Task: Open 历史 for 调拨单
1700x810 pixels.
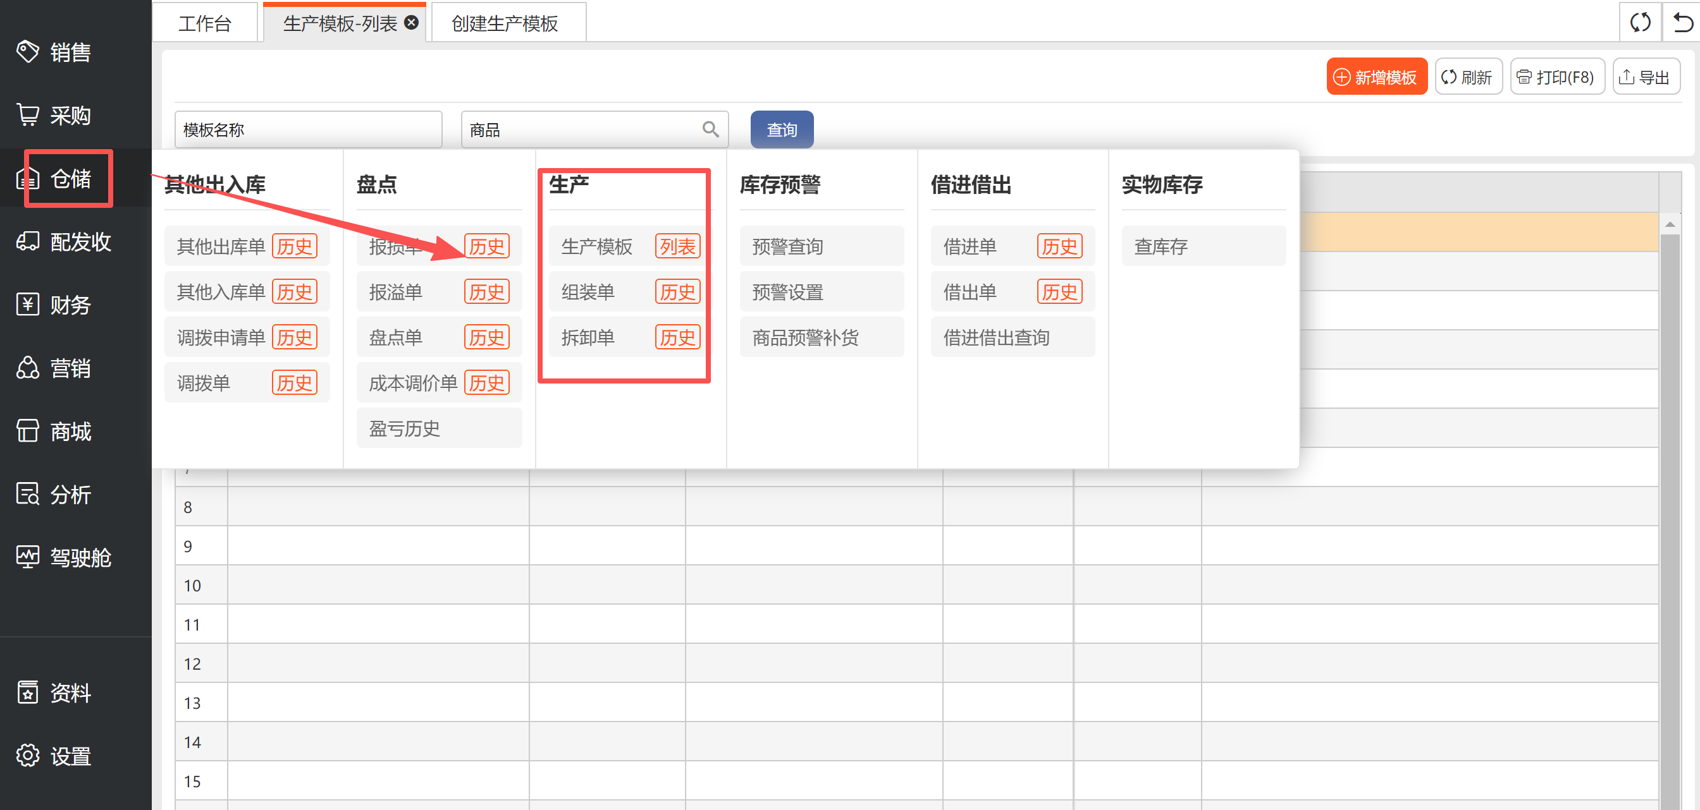Action: [294, 383]
